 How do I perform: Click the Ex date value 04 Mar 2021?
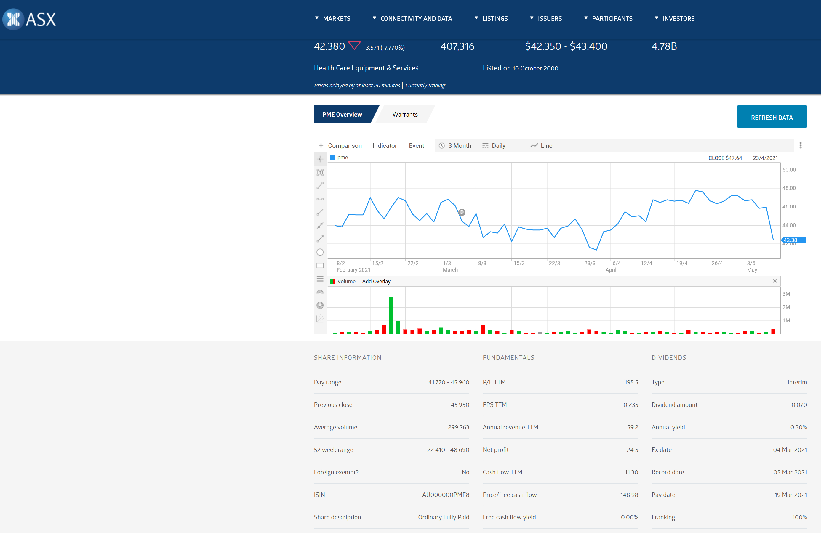click(x=790, y=449)
